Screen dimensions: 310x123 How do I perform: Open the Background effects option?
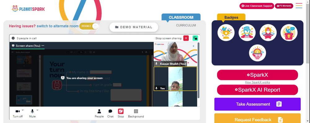[x=136, y=113]
